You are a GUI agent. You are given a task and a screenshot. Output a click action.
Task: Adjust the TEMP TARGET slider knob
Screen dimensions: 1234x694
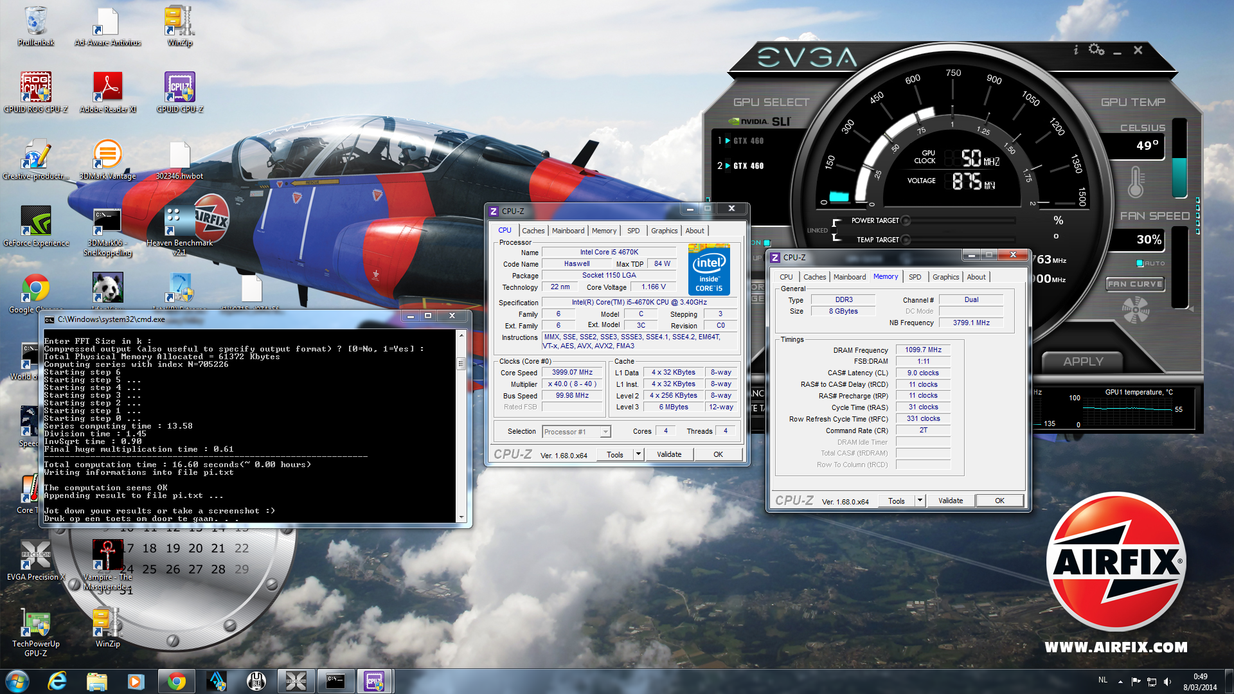906,240
